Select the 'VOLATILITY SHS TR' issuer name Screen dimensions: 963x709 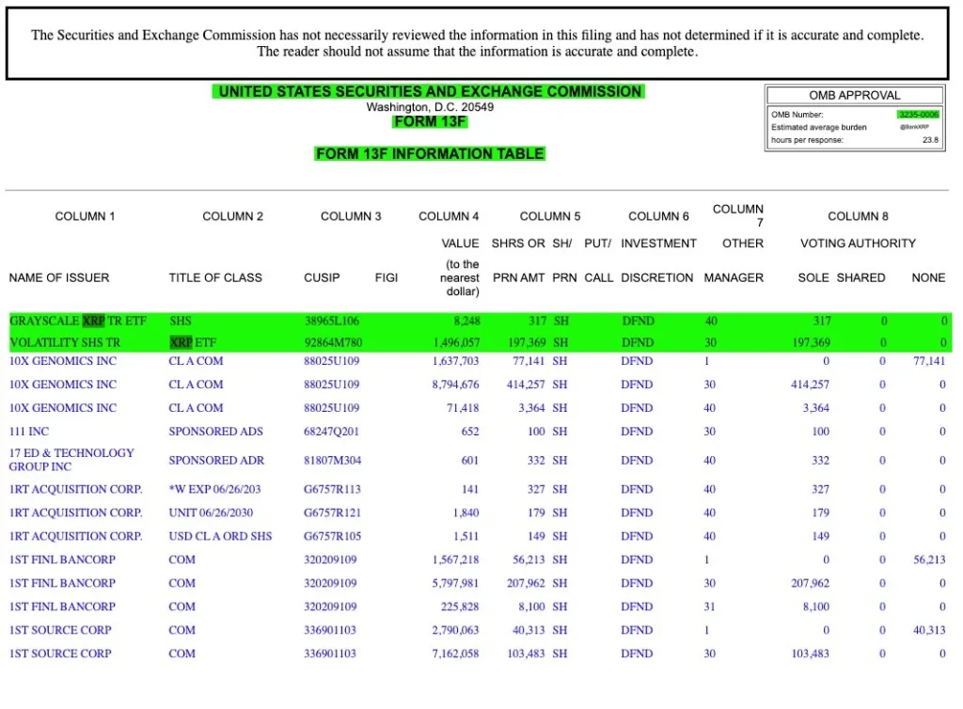coord(65,342)
